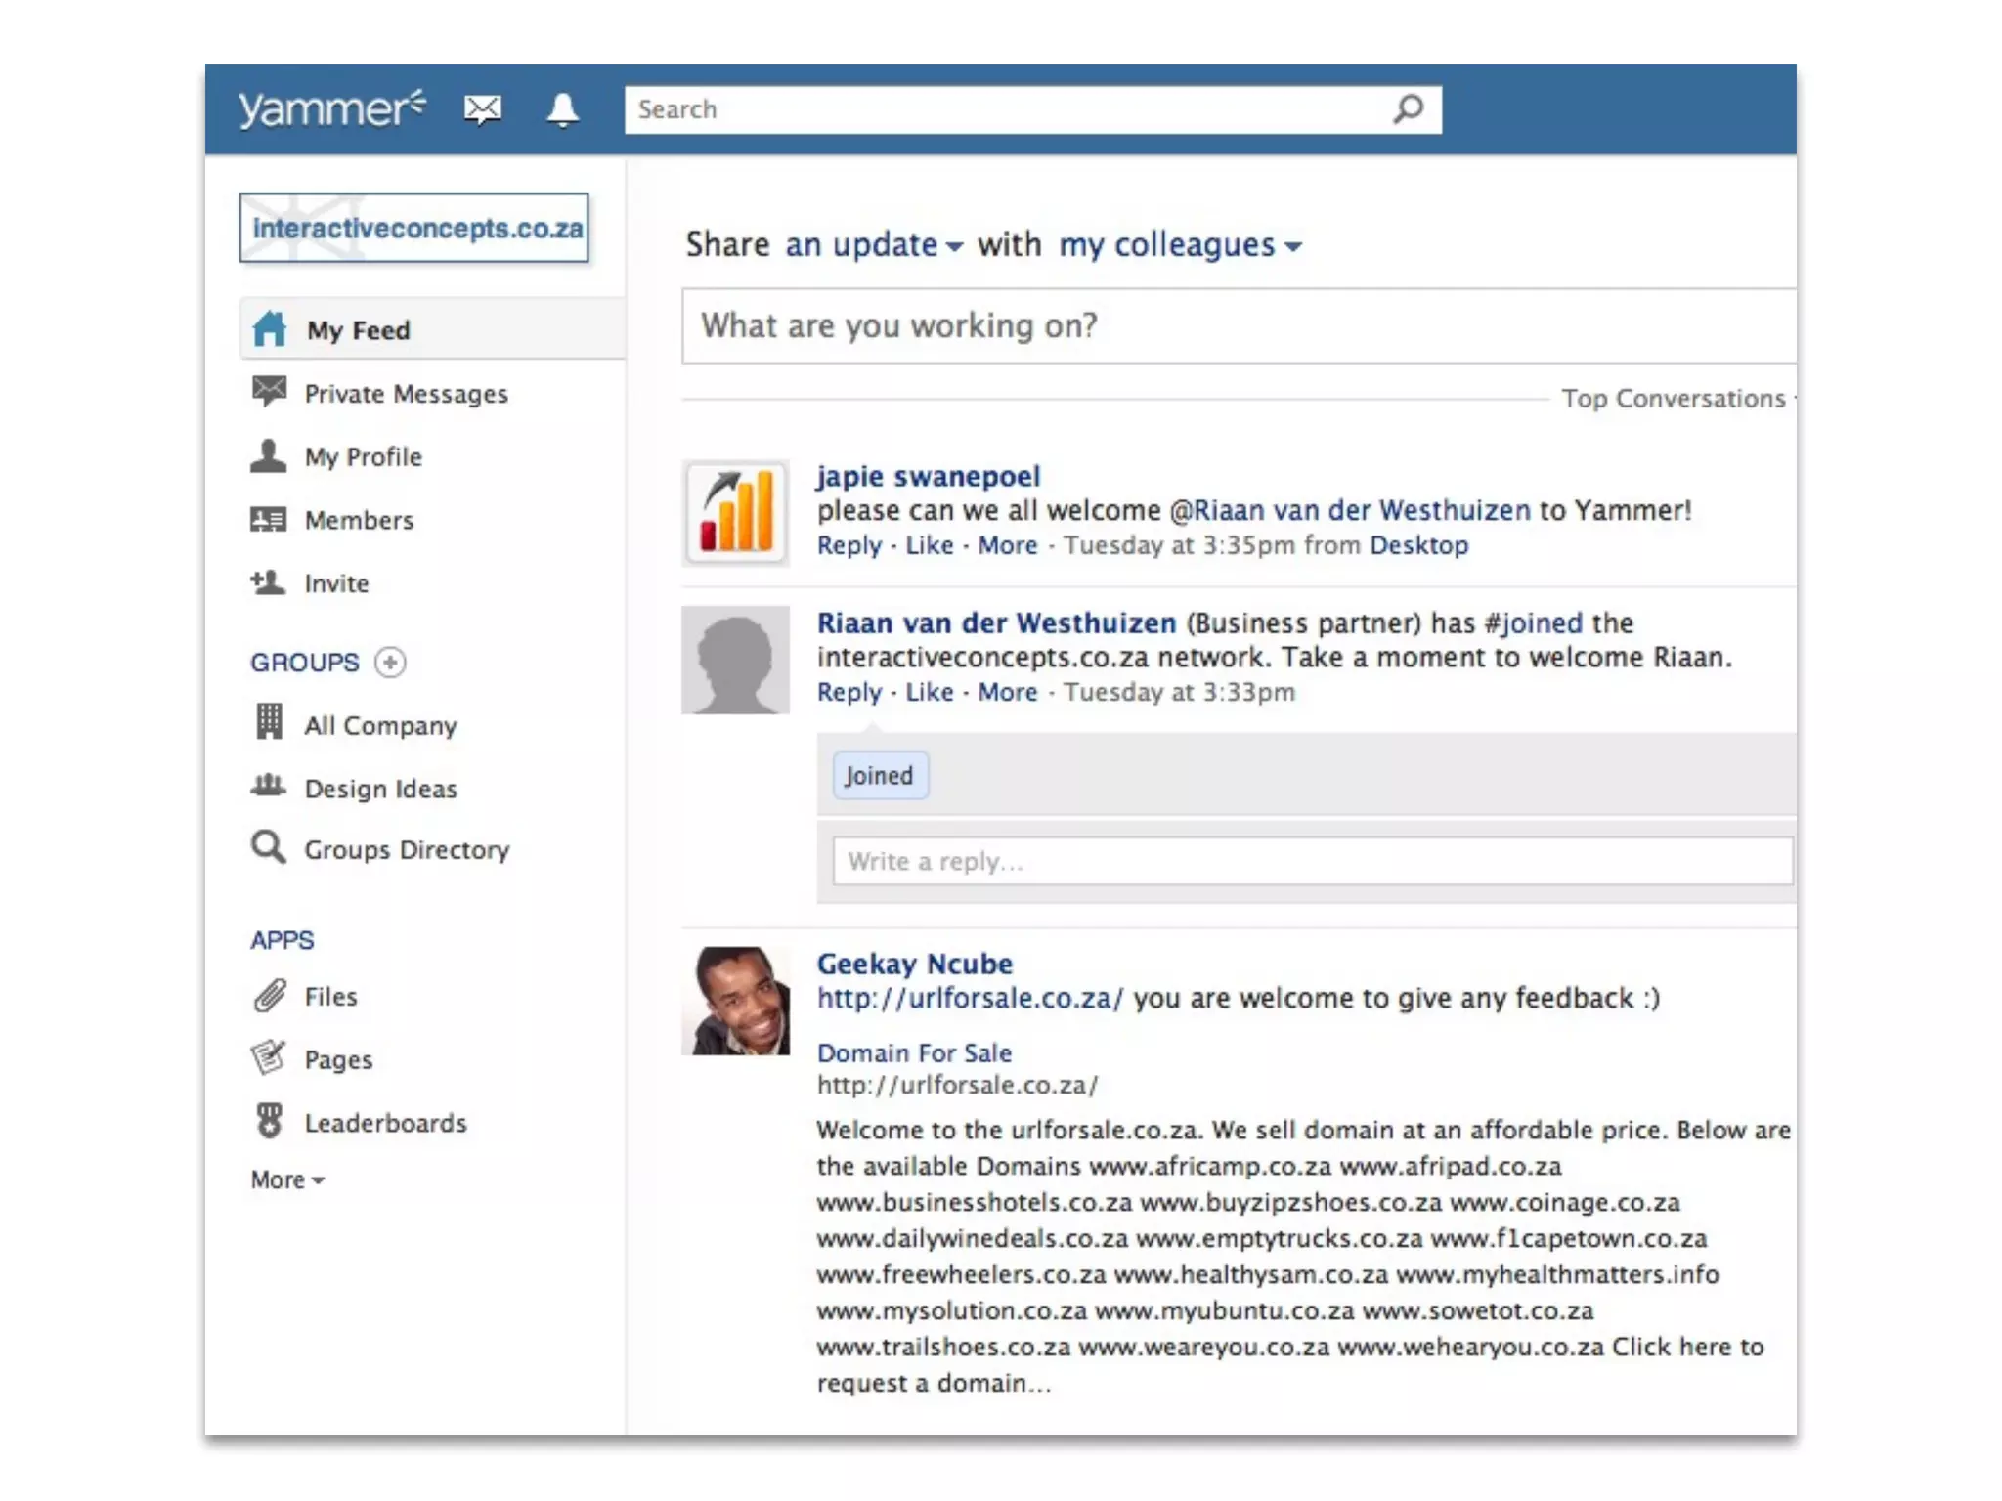
Task: Open the urlforsale.co.za link in Geekay's post
Action: pos(970,998)
